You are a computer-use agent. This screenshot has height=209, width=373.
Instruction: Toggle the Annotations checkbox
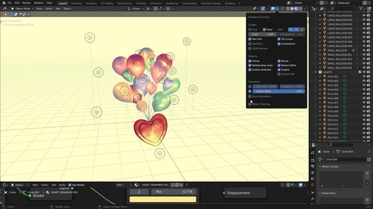(279, 44)
